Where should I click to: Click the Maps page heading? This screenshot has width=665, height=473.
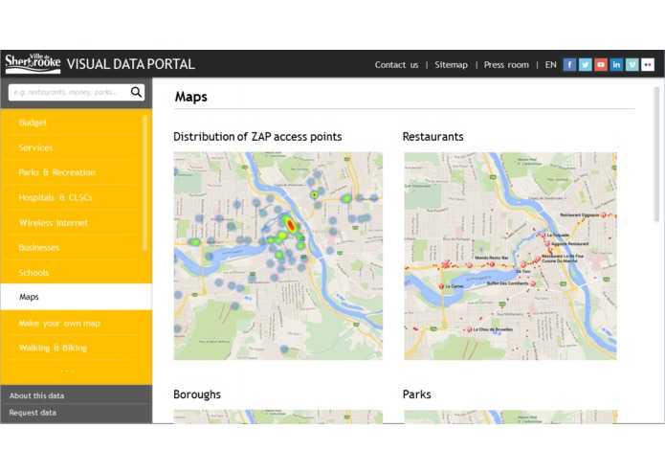(190, 97)
